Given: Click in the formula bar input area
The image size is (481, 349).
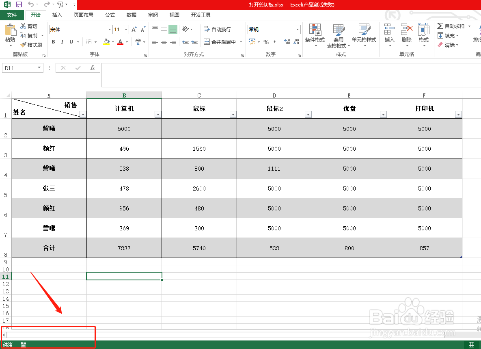Looking at the screenshot, I should (291, 75).
